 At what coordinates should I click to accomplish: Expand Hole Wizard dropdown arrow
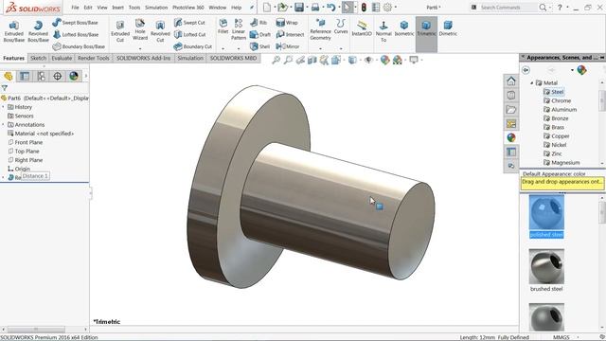pos(140,48)
